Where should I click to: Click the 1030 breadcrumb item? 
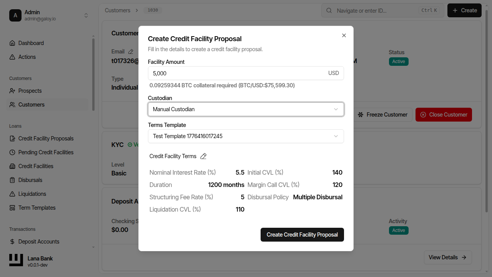153,10
